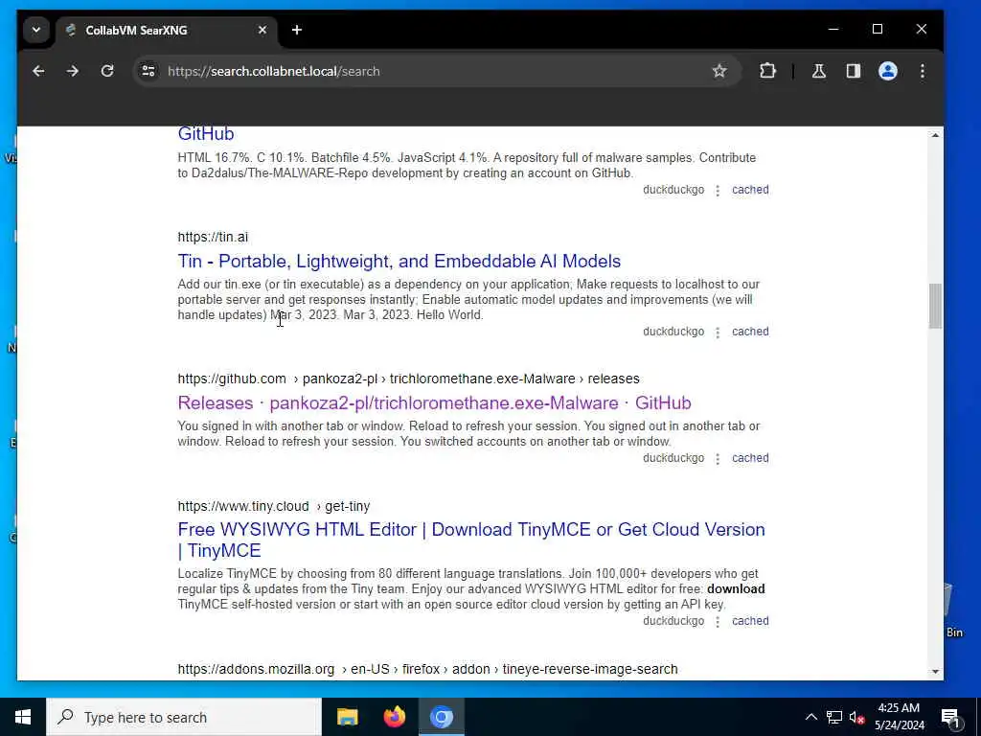Switch to Chrome on the taskbar

441,717
